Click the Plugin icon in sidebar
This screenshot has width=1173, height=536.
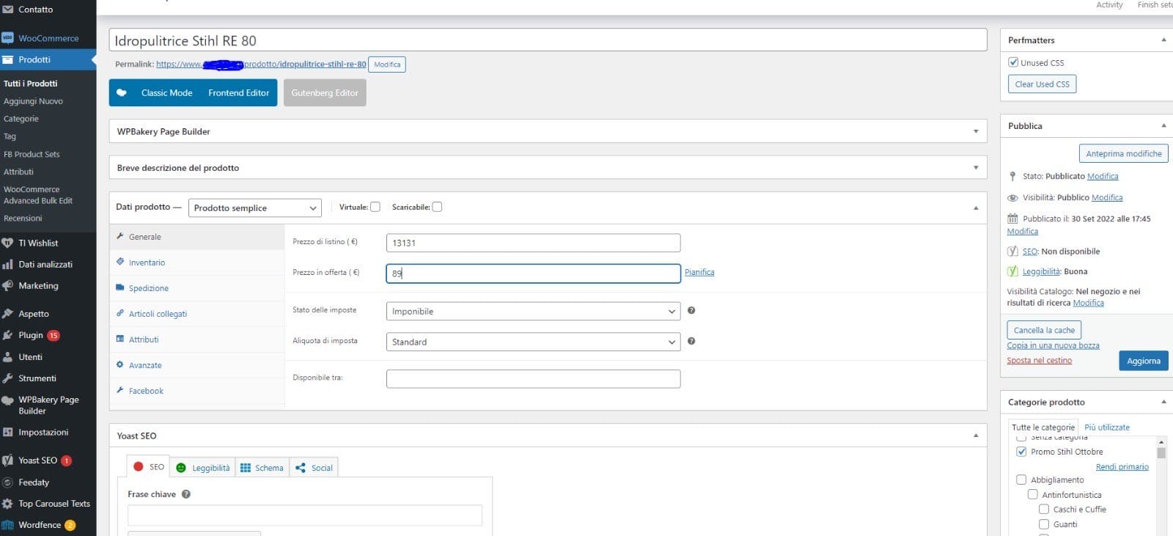[x=8, y=335]
